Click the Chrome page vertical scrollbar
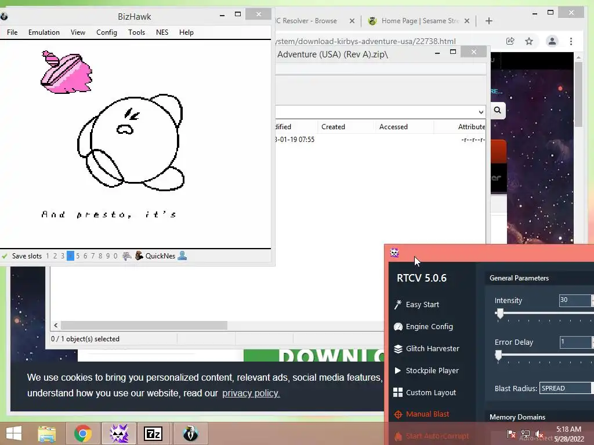 pyautogui.click(x=578, y=94)
